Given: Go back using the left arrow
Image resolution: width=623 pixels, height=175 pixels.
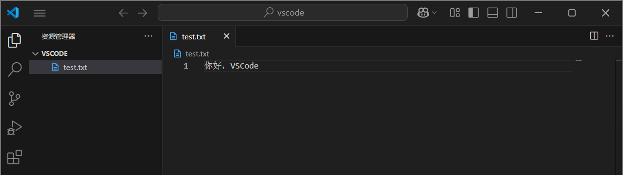Looking at the screenshot, I should (124, 13).
